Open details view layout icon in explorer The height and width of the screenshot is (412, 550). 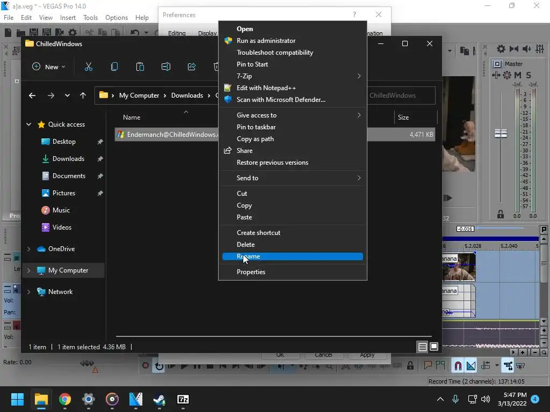[422, 347]
